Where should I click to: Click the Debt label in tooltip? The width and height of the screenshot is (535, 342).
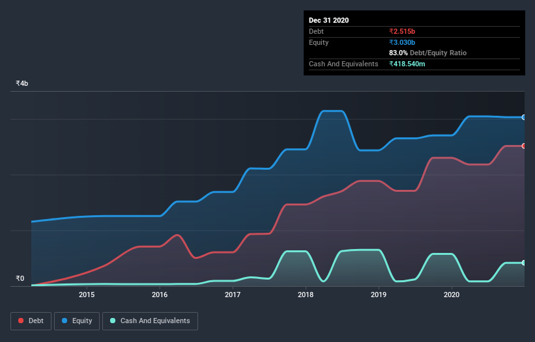(x=316, y=31)
